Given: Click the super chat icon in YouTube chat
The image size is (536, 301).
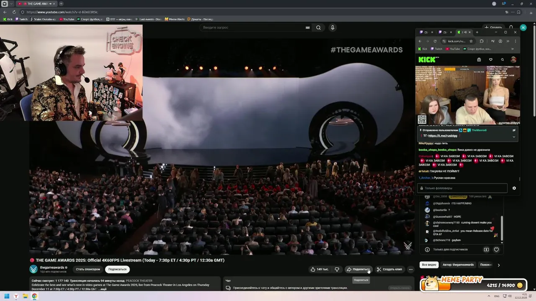Looking at the screenshot, I should (486, 250).
